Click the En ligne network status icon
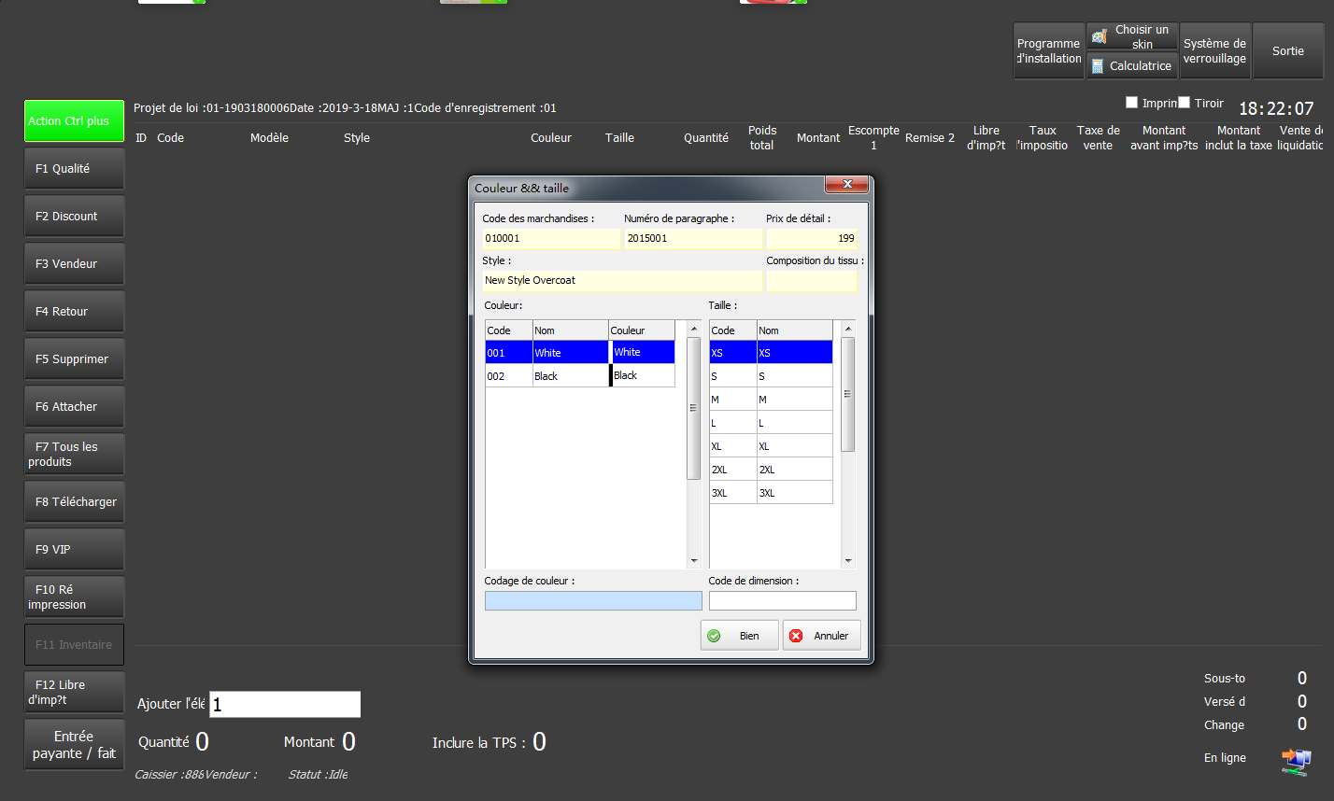Viewport: 1334px width, 801px height. [x=1296, y=761]
